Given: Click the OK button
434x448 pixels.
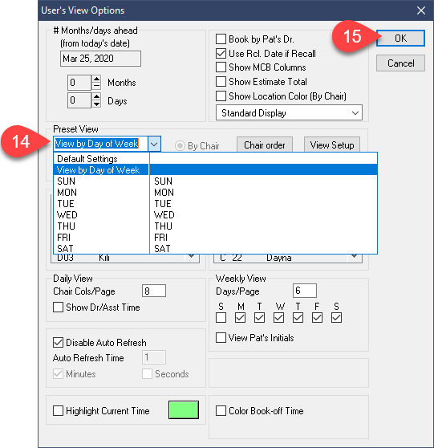Looking at the screenshot, I should [x=400, y=39].
